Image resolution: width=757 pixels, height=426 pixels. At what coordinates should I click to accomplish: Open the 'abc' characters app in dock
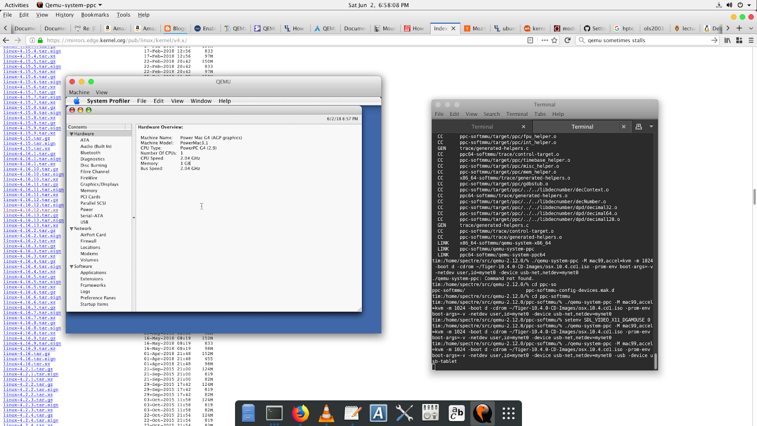(457, 413)
